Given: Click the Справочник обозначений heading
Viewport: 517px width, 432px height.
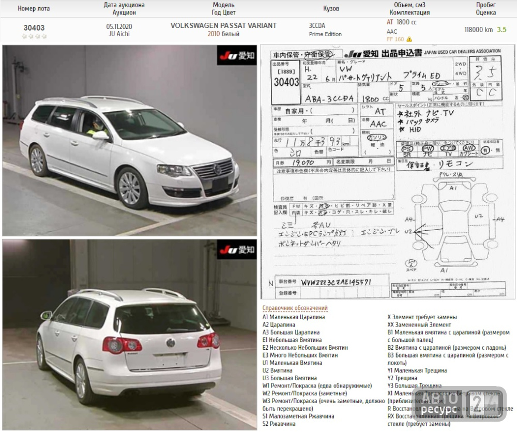Looking at the screenshot, I should tap(295, 308).
